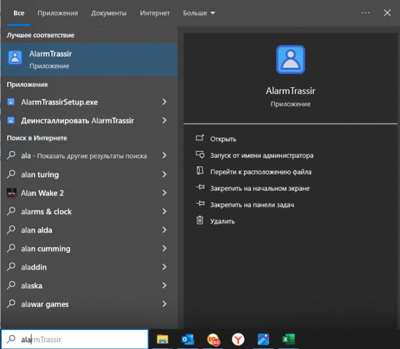Click the AlarmTrassir title in preview pane

pos(290,91)
